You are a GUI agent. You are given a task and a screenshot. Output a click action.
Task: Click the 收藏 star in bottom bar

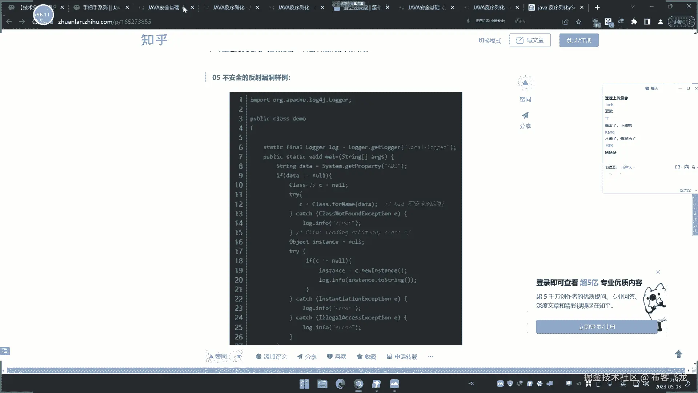click(x=360, y=357)
